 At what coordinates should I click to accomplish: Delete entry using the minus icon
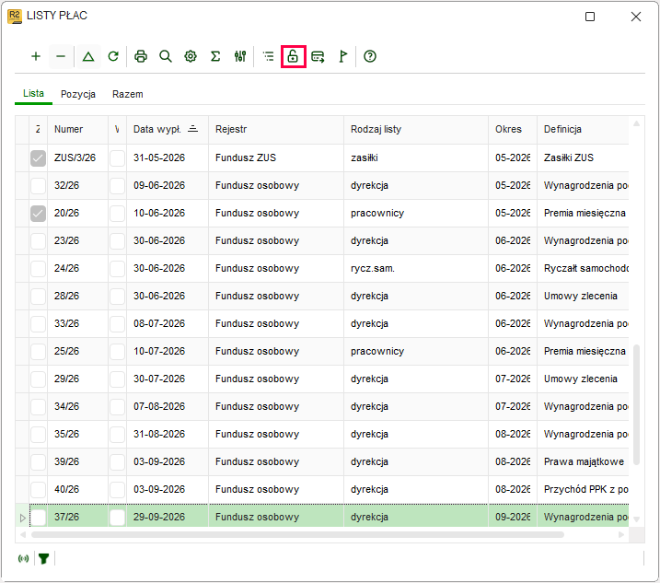coord(61,56)
